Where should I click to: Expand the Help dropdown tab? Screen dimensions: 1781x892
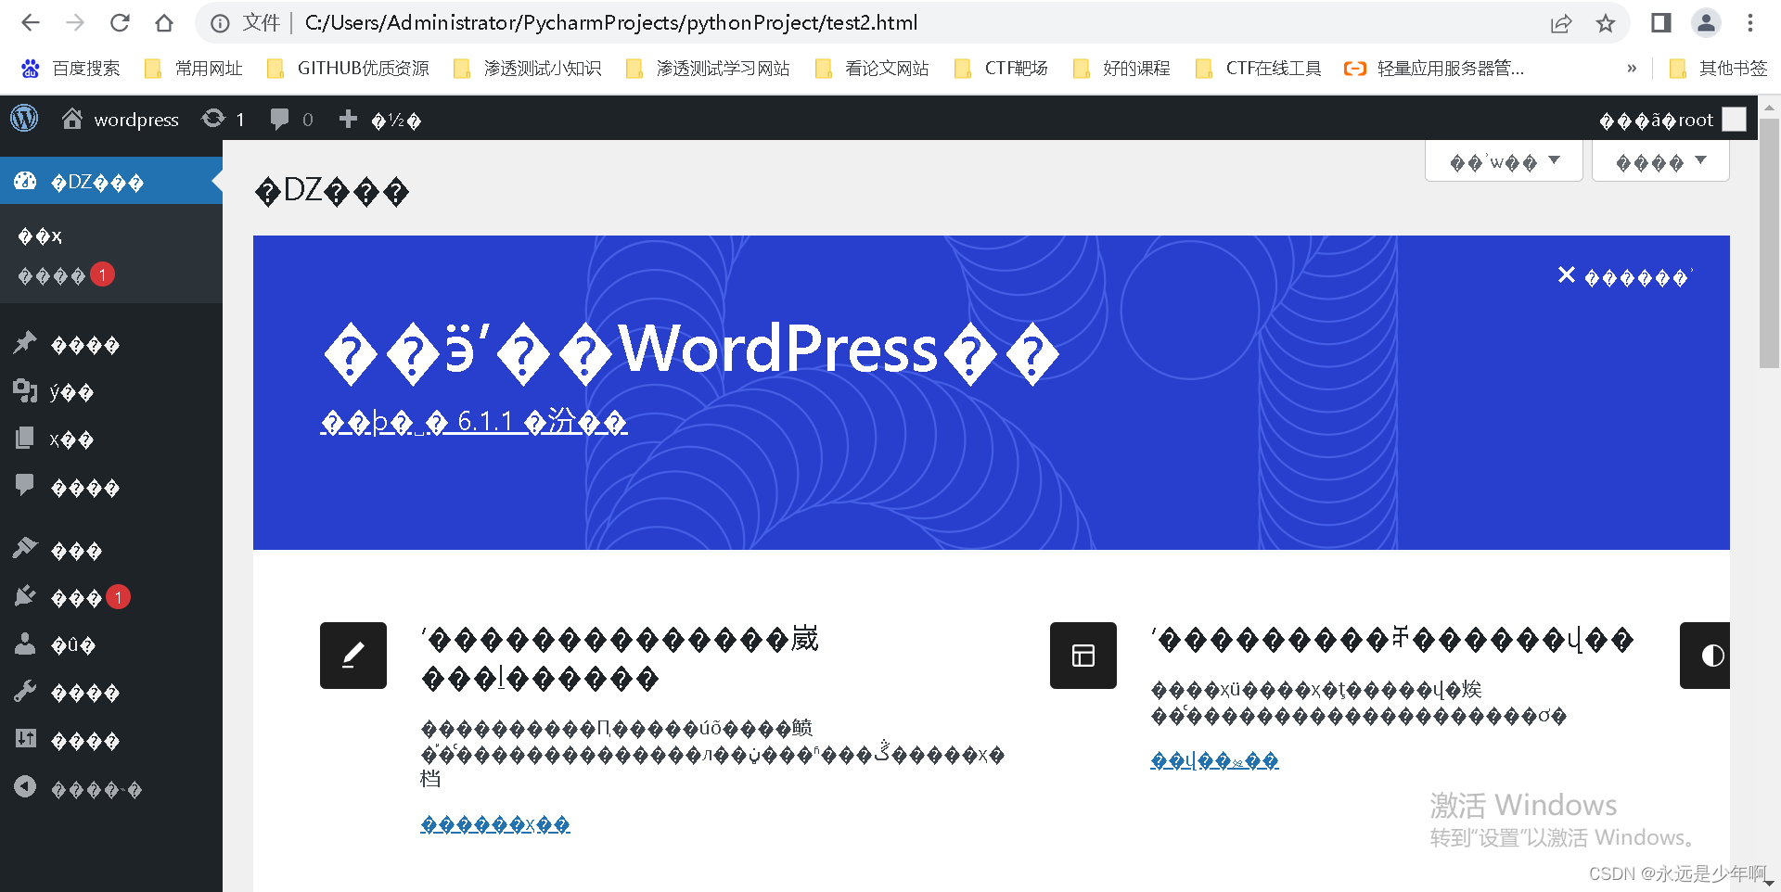(1660, 161)
